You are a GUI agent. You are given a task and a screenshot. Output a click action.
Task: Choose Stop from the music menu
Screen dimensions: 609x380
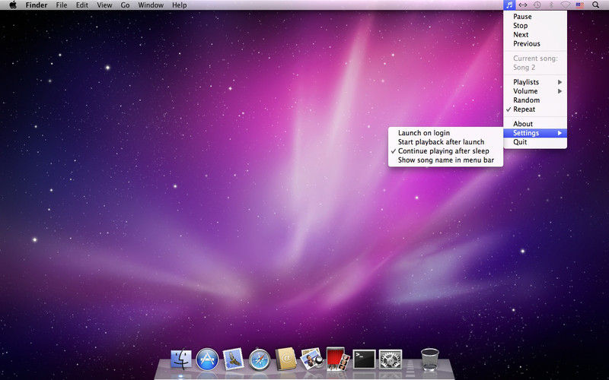coord(535,26)
